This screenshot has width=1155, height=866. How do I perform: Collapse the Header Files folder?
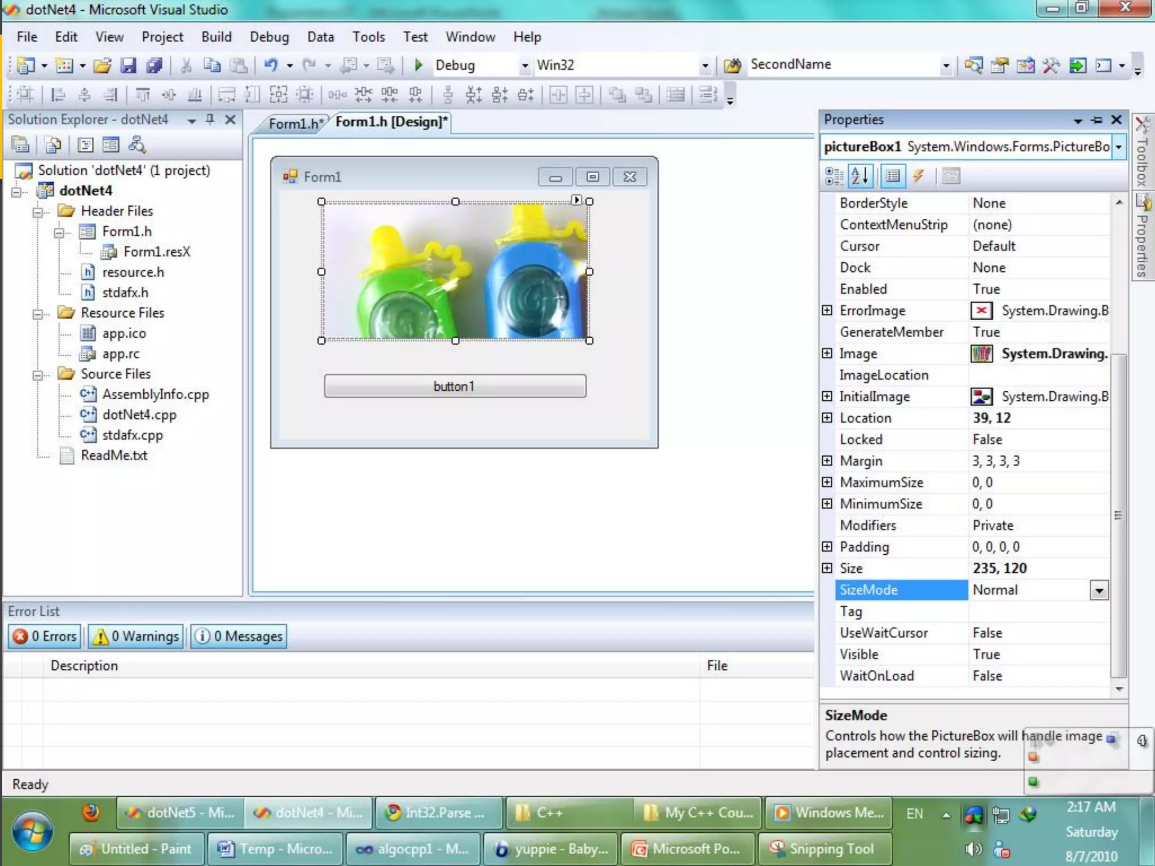click(x=38, y=212)
